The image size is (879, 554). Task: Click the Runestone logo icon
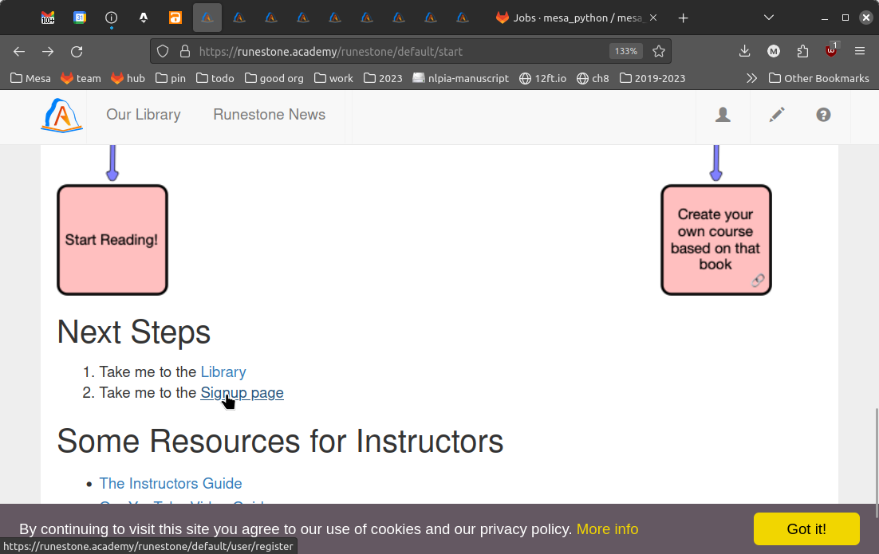61,116
